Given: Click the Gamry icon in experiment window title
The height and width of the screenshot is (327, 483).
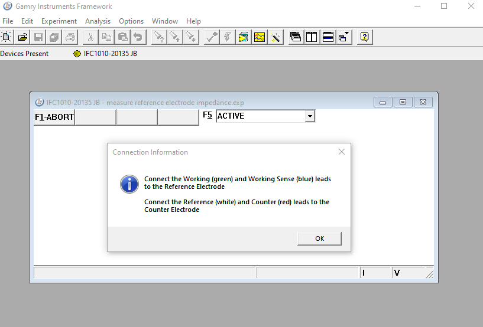Looking at the screenshot, I should pyautogui.click(x=40, y=102).
